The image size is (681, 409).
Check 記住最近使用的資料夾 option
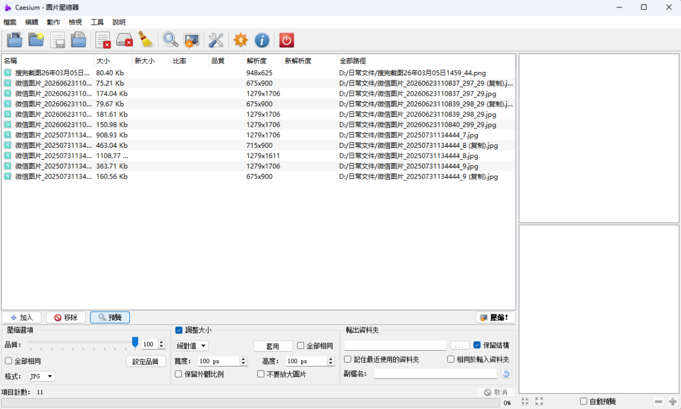coord(348,359)
